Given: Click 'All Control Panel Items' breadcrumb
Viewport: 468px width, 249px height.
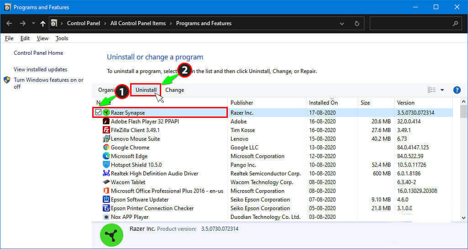Looking at the screenshot, I should point(138,23).
